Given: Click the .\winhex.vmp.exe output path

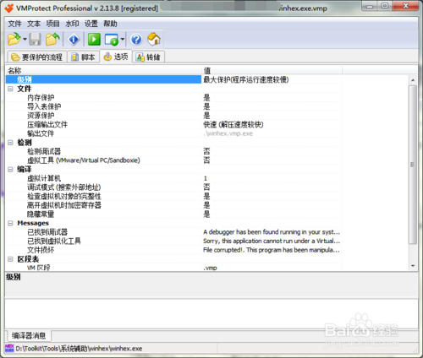Looking at the screenshot, I should pos(228,133).
